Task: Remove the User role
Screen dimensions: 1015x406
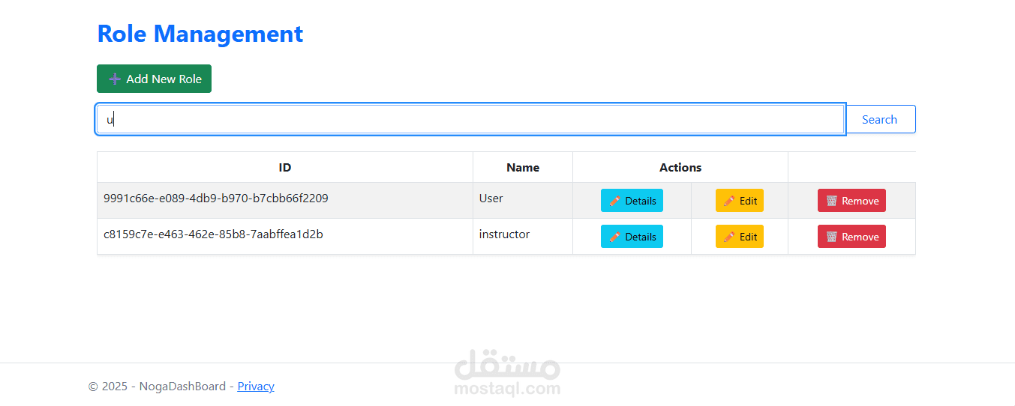Action: coord(851,201)
